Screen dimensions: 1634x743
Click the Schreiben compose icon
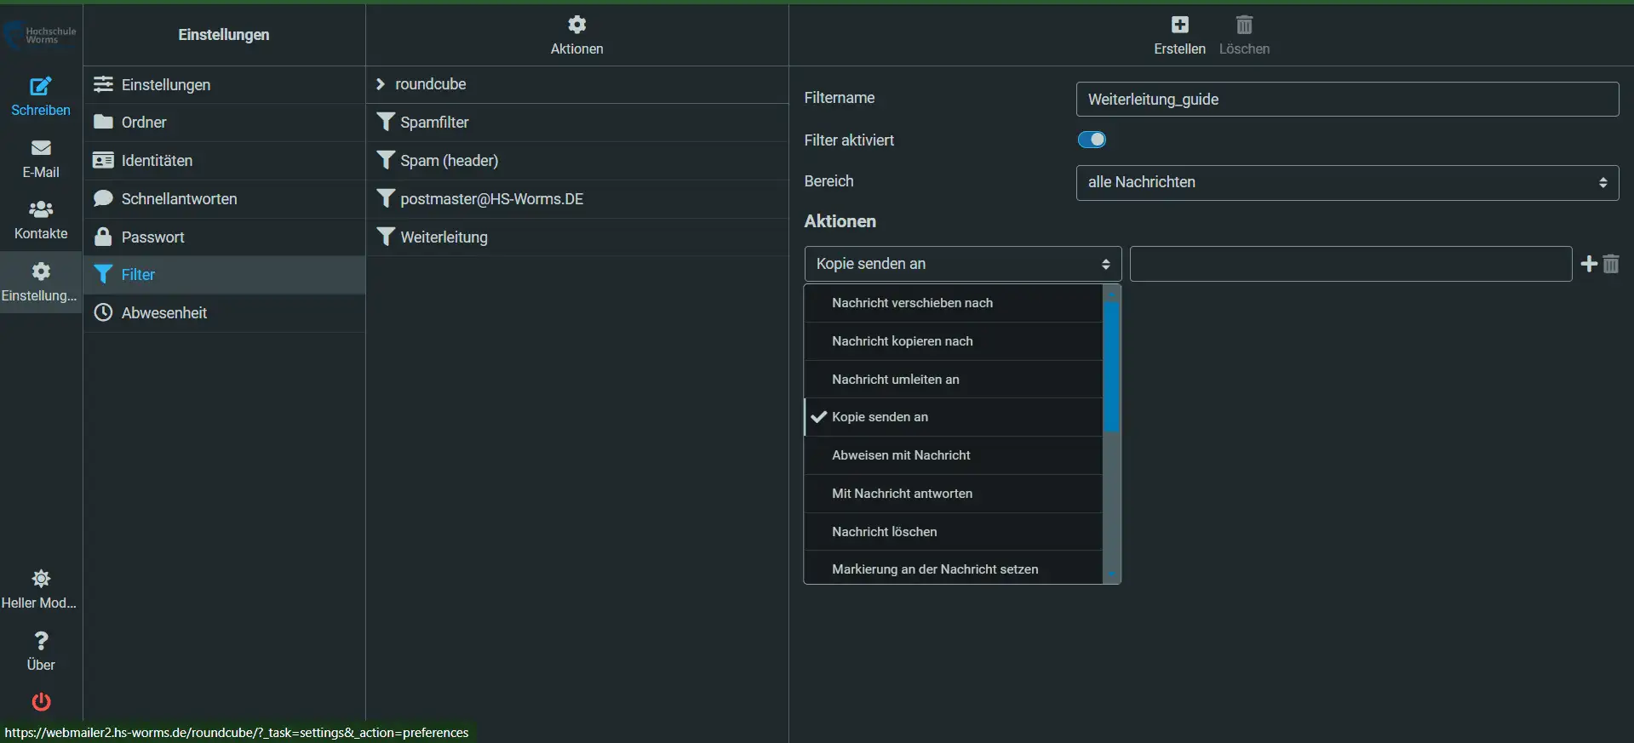click(40, 87)
